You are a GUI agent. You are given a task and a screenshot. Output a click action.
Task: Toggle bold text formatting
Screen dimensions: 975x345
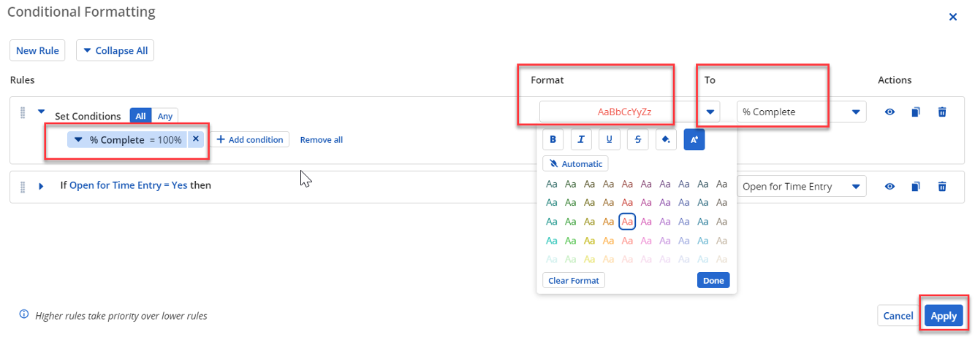point(553,139)
